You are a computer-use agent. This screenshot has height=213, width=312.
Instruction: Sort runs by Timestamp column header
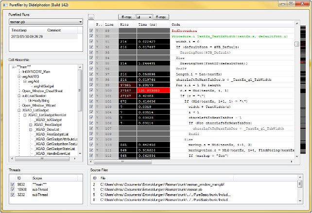28,30
